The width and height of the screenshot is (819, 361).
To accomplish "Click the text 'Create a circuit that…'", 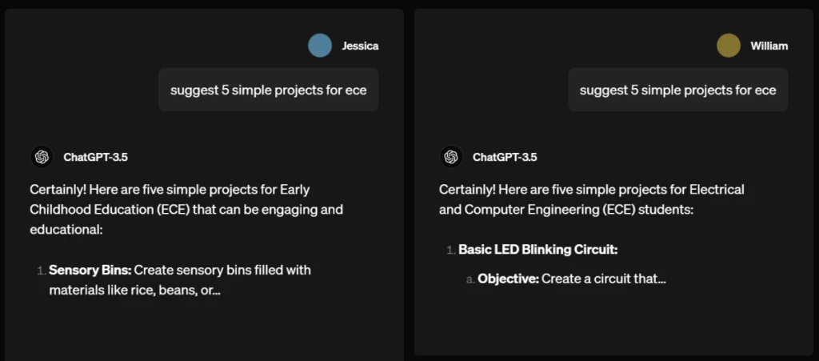I will click(604, 279).
